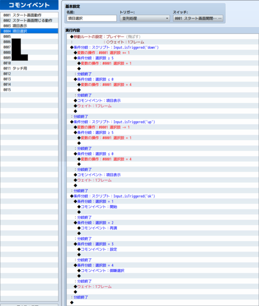Select the last empty ◆ command line

pyautogui.click(x=162, y=303)
